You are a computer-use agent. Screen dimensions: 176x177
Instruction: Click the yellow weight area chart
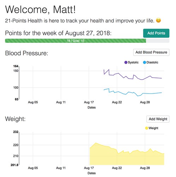click(x=127, y=158)
